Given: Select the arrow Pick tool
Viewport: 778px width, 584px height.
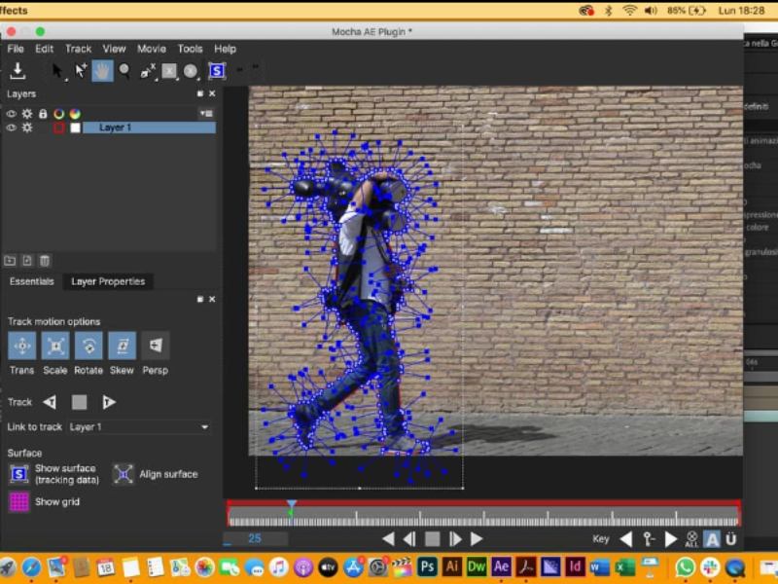Looking at the screenshot, I should [57, 70].
